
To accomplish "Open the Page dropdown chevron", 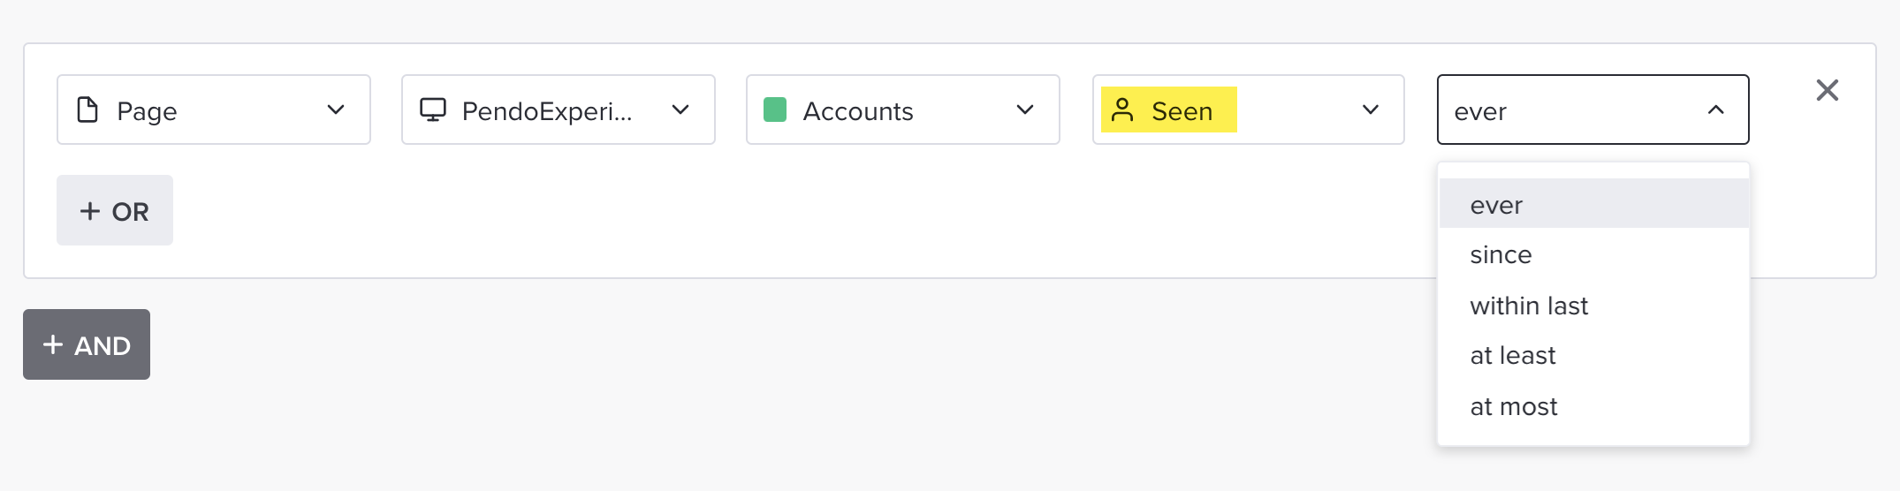I will point(336,110).
